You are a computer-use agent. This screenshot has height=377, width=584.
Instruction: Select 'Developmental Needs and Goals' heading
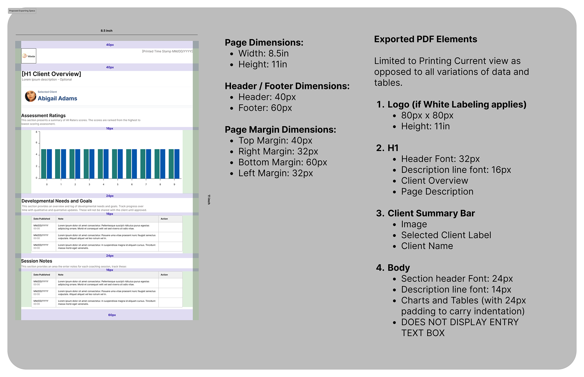pyautogui.click(x=57, y=201)
